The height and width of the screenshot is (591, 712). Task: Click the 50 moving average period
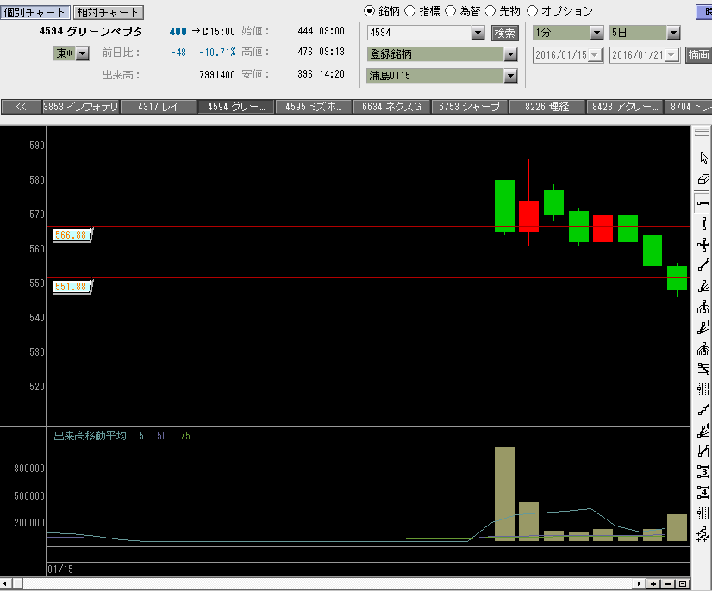[x=162, y=436]
